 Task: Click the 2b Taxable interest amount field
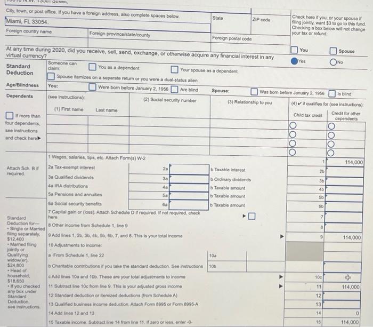[344, 171]
